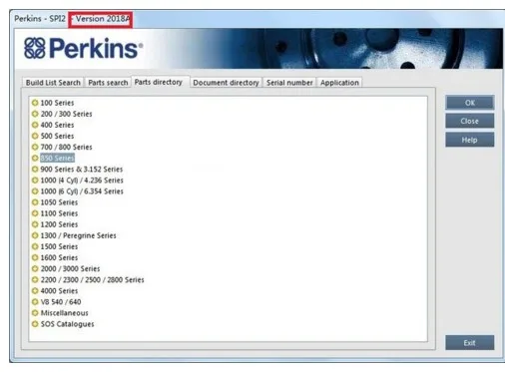The width and height of the screenshot is (505, 372).
Task: Go to the Document directory tab
Action: tap(226, 83)
